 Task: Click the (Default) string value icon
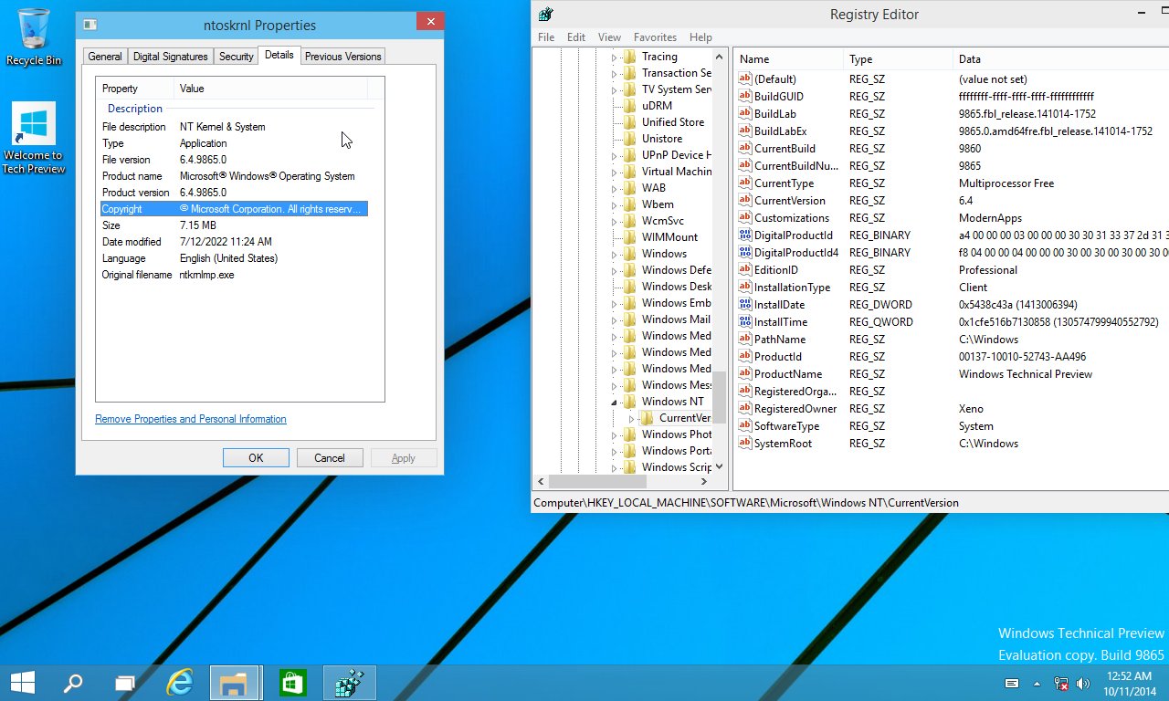744,79
